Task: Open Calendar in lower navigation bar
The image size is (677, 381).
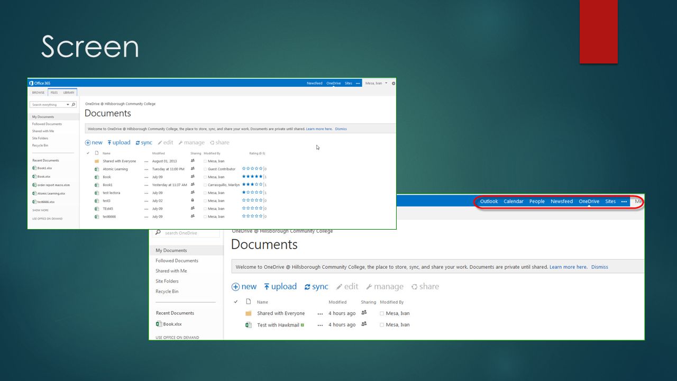Action: point(514,202)
